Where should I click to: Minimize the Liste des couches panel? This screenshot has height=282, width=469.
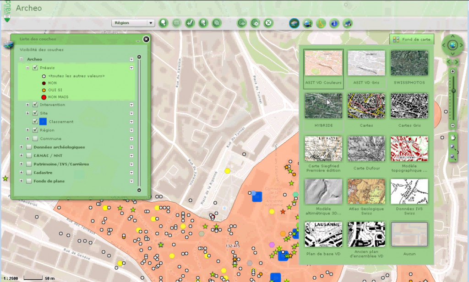tap(138, 41)
